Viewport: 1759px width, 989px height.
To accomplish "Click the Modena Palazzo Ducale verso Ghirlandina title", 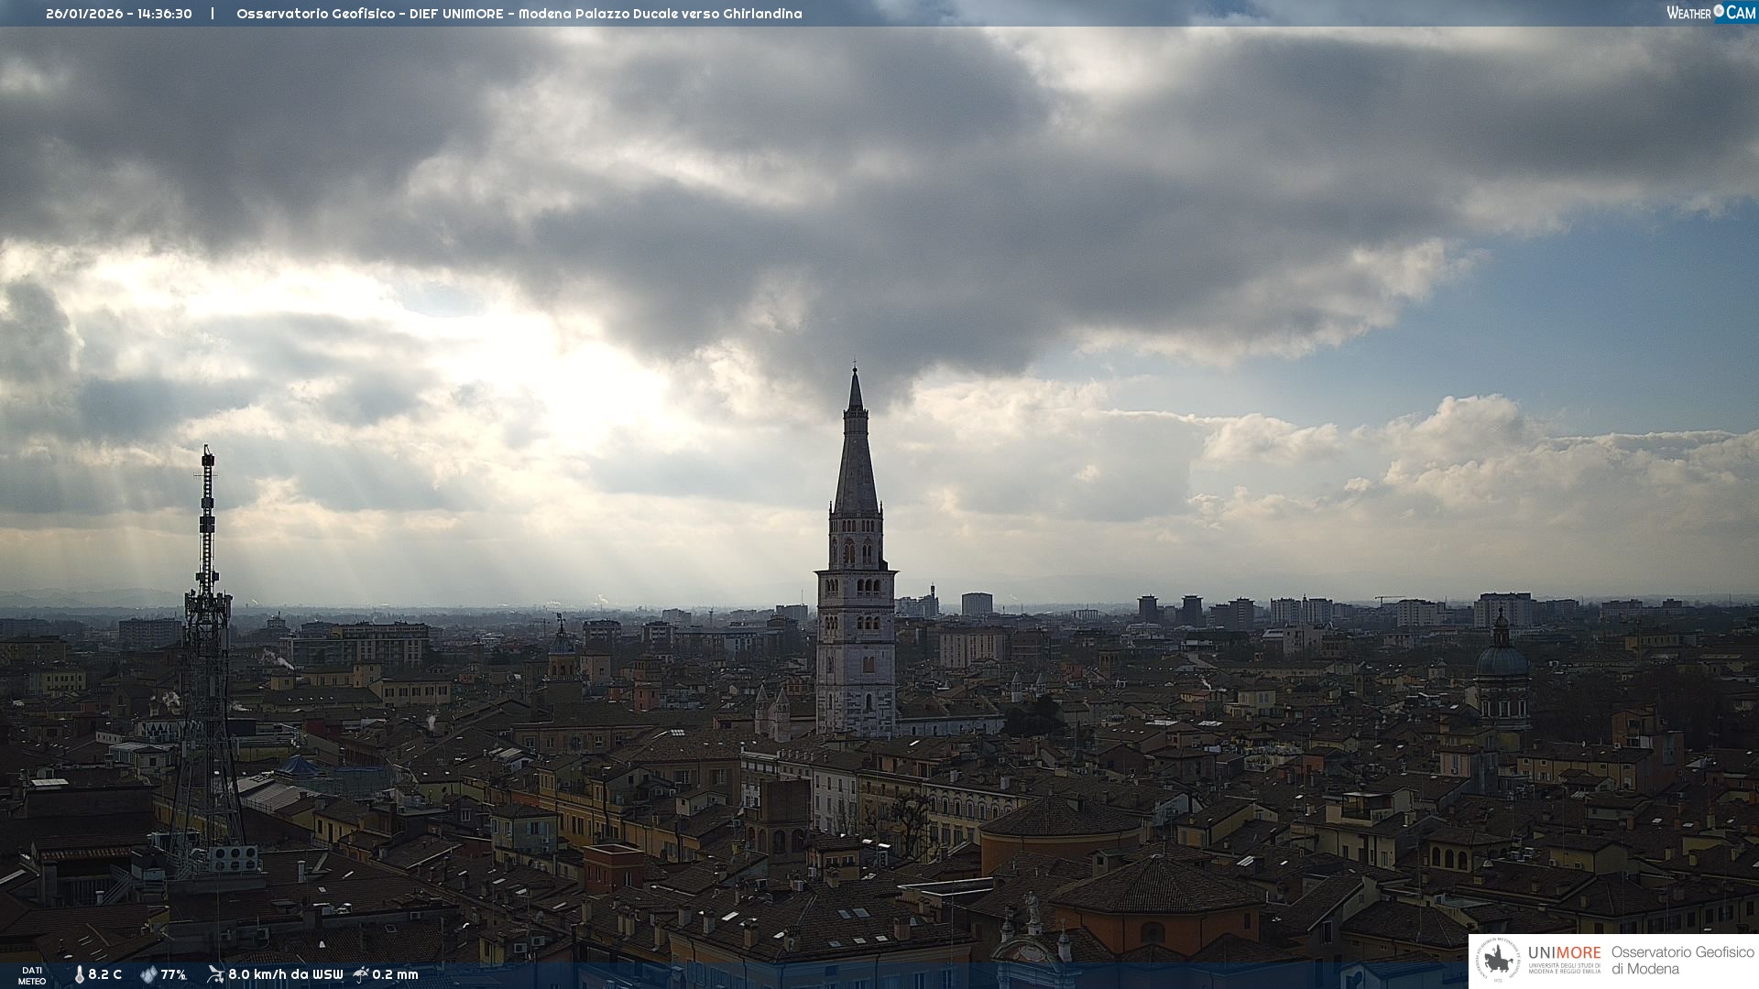I will (660, 14).
